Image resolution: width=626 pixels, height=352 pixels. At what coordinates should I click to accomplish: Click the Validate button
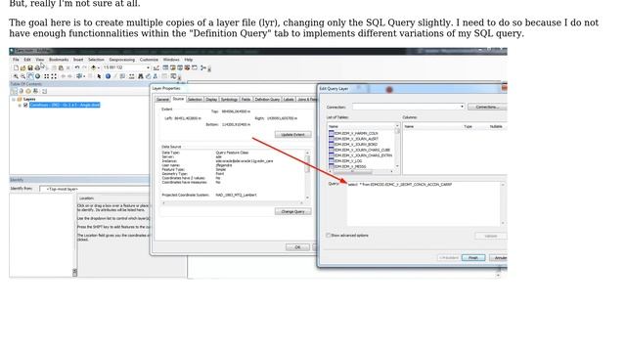(x=491, y=236)
